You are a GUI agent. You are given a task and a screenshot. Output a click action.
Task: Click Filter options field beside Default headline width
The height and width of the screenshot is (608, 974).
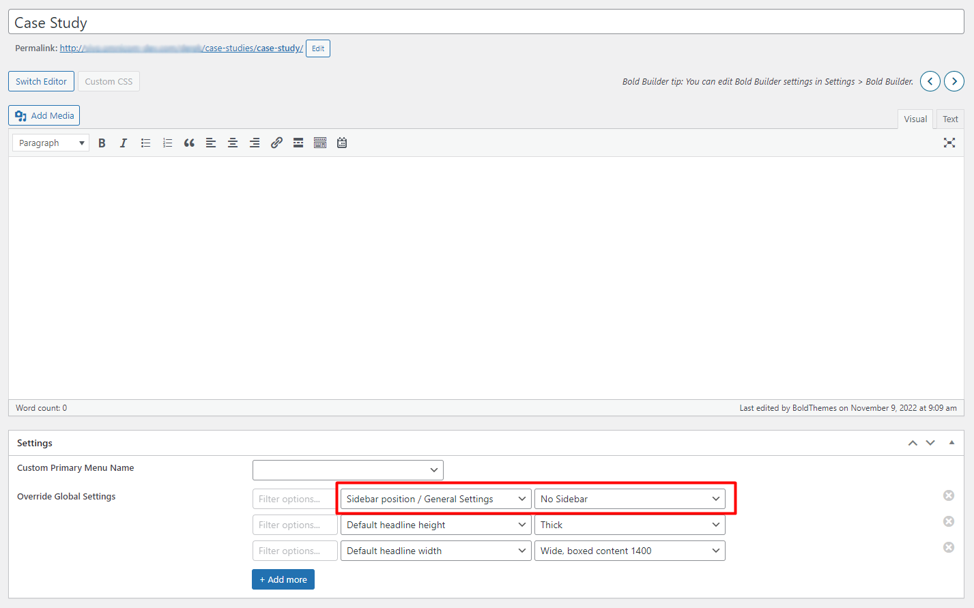[x=295, y=551]
